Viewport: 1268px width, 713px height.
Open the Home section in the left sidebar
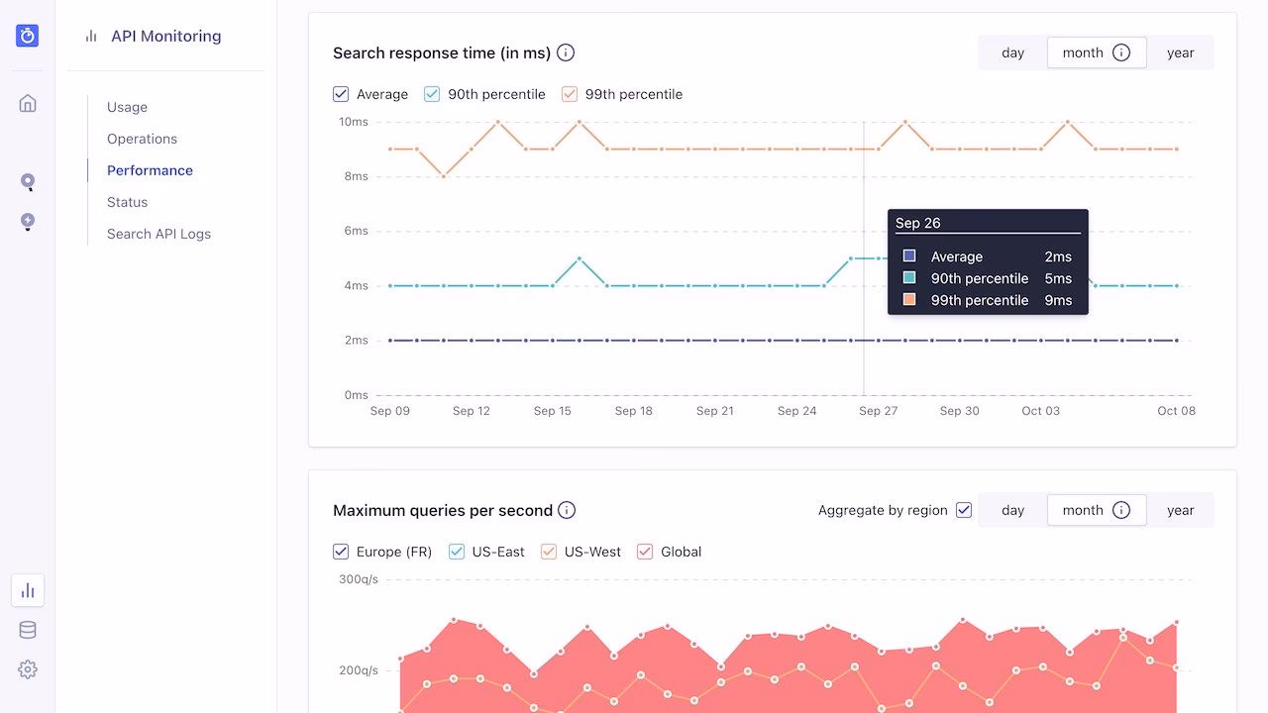(27, 102)
